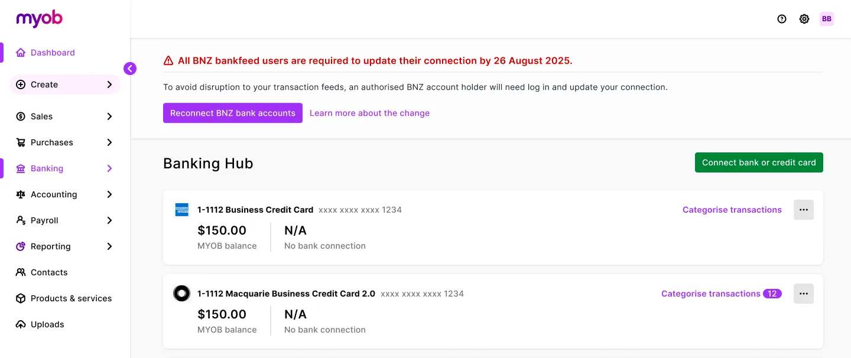Expand the Create submenu chevron
851x358 pixels.
[x=109, y=84]
